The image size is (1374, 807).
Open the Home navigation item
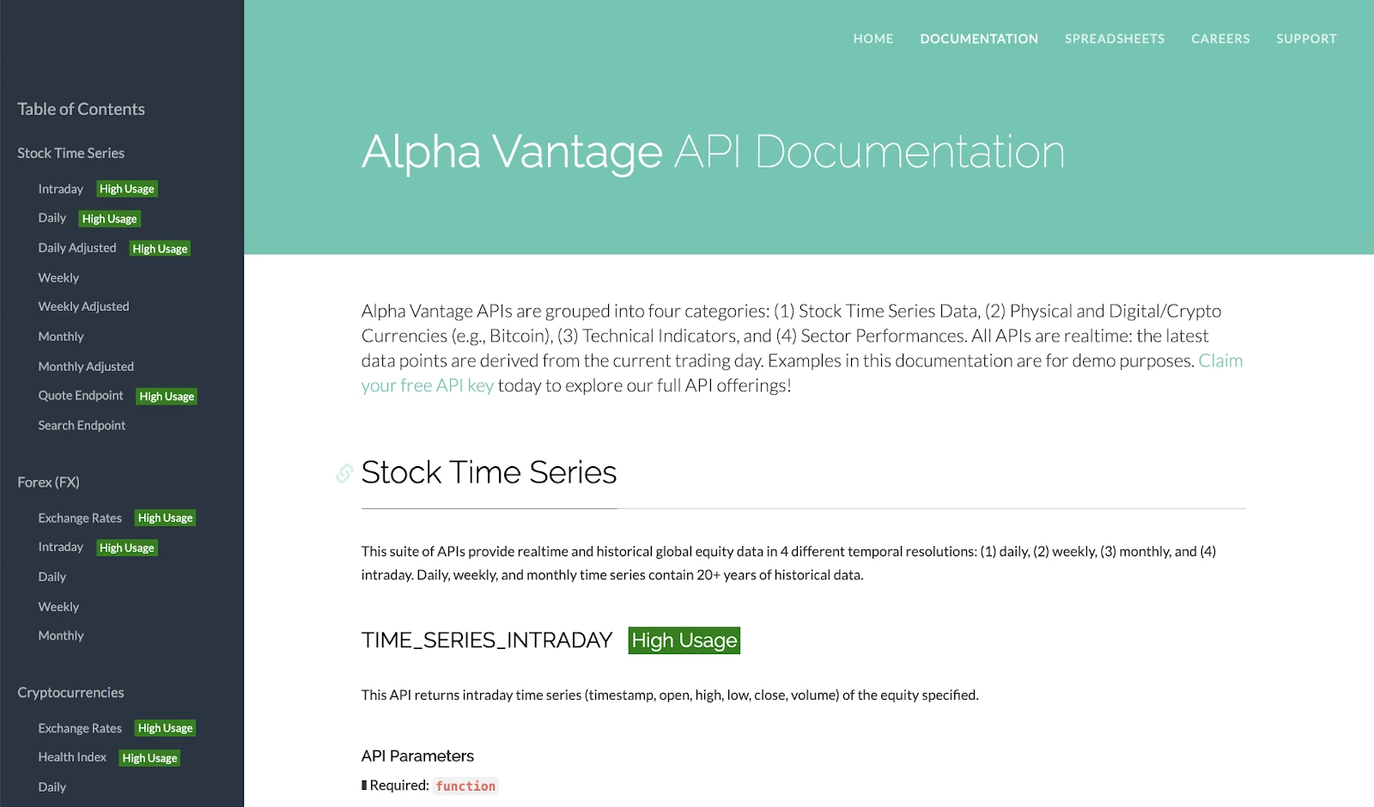(x=872, y=39)
